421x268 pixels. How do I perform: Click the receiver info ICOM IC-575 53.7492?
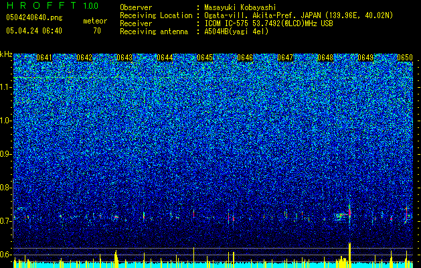click(268, 23)
